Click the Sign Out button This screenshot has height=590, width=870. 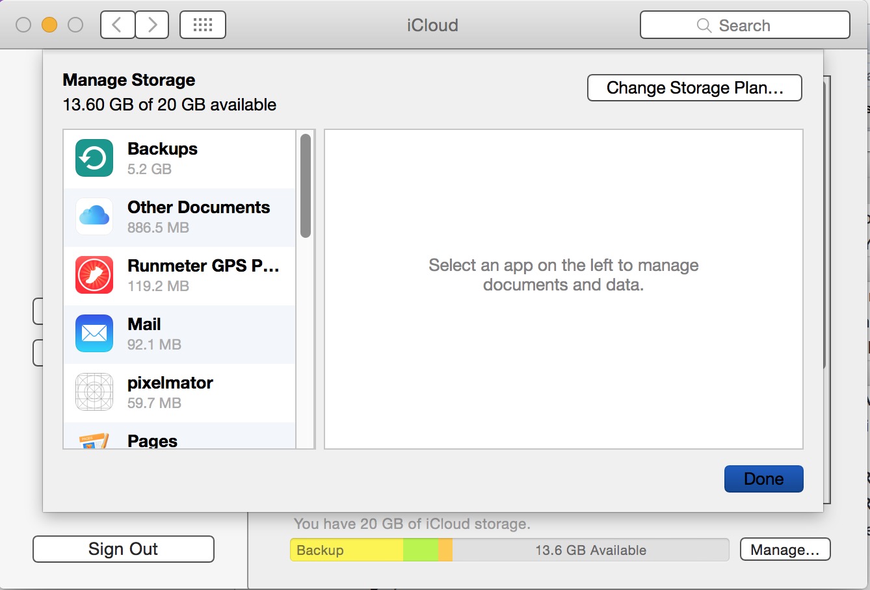tap(124, 549)
